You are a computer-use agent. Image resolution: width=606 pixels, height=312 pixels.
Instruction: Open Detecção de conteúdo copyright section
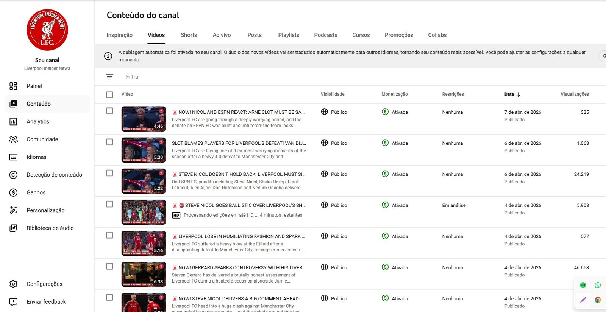pos(47,175)
